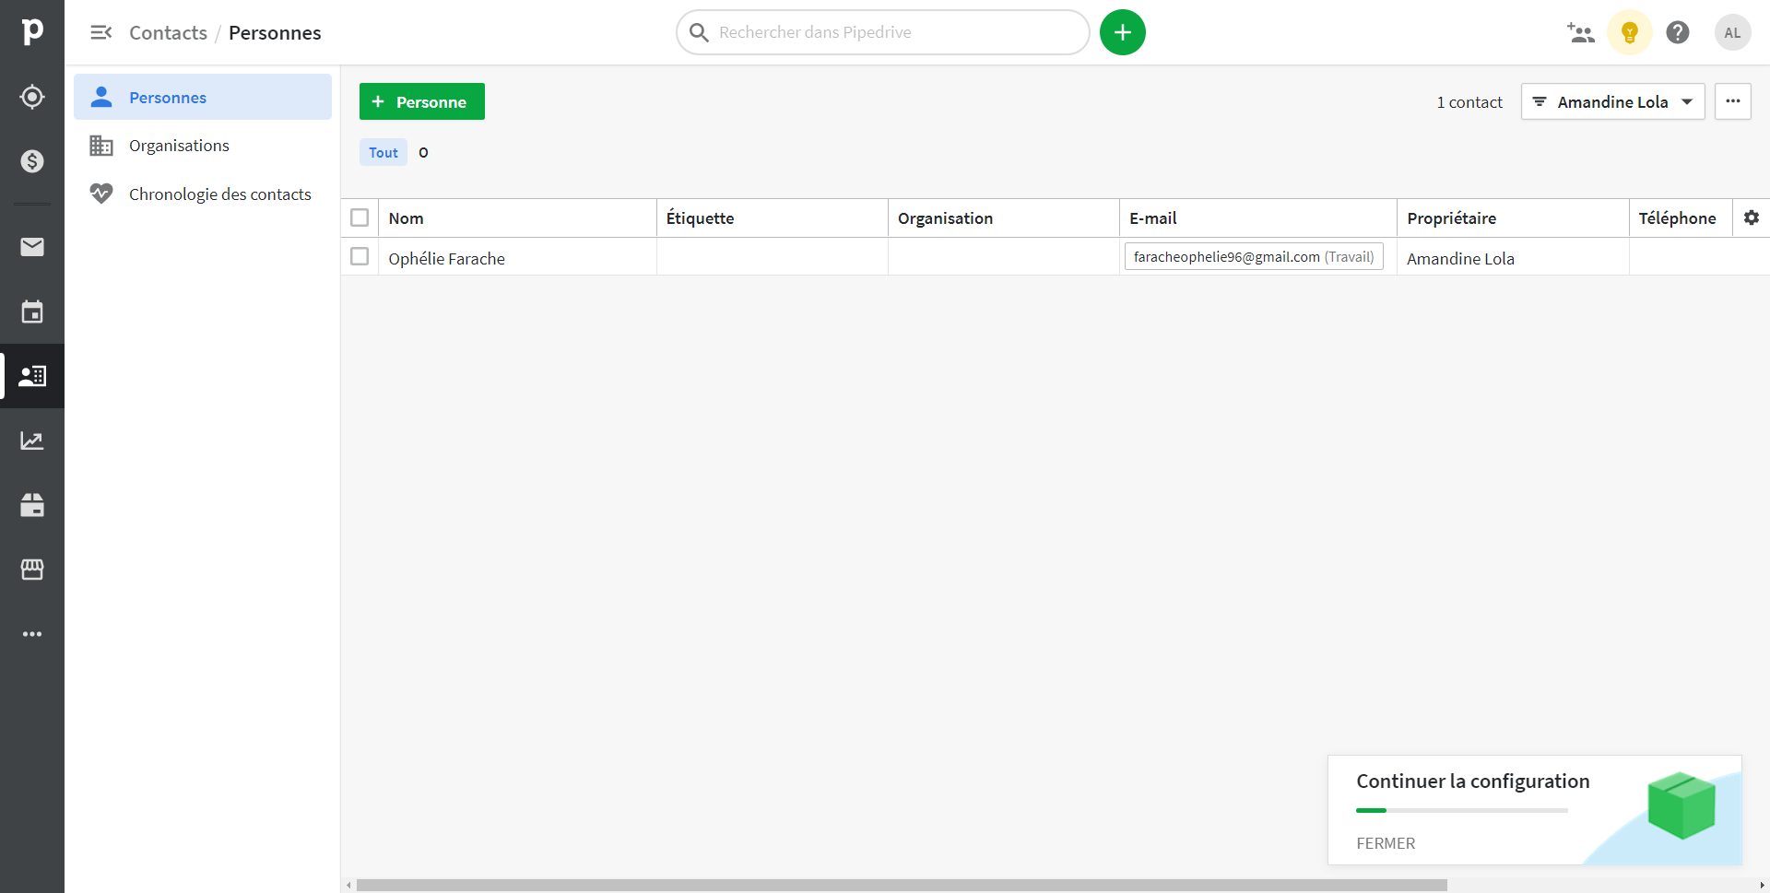Screen dimensions: 1770x893
Task: Open Mail envelope icon in sidebar
Action: [32, 247]
